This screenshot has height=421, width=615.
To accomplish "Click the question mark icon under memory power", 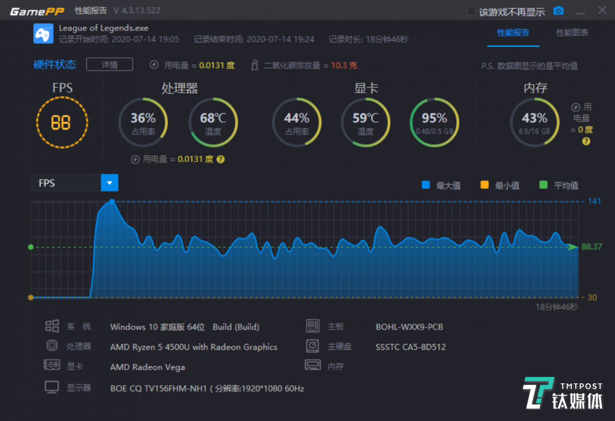I will (586, 141).
